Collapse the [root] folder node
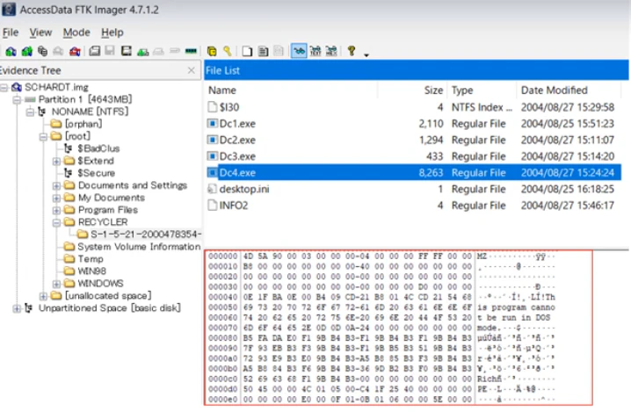The image size is (631, 412). (43, 136)
